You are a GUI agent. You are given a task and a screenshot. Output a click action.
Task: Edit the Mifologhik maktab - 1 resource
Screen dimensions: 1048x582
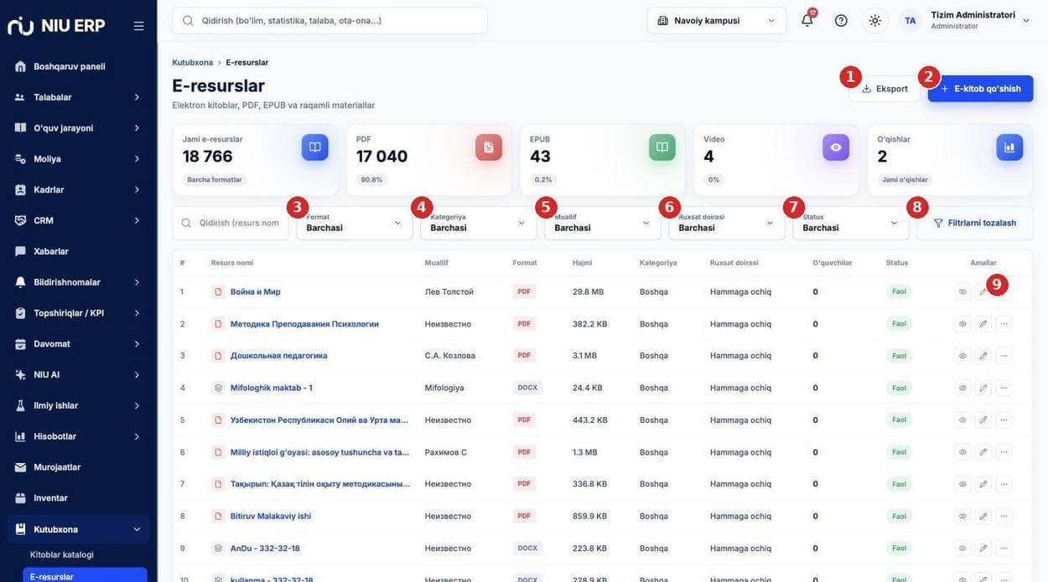tap(983, 388)
